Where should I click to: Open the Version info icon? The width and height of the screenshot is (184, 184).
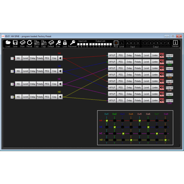[x=175, y=43]
